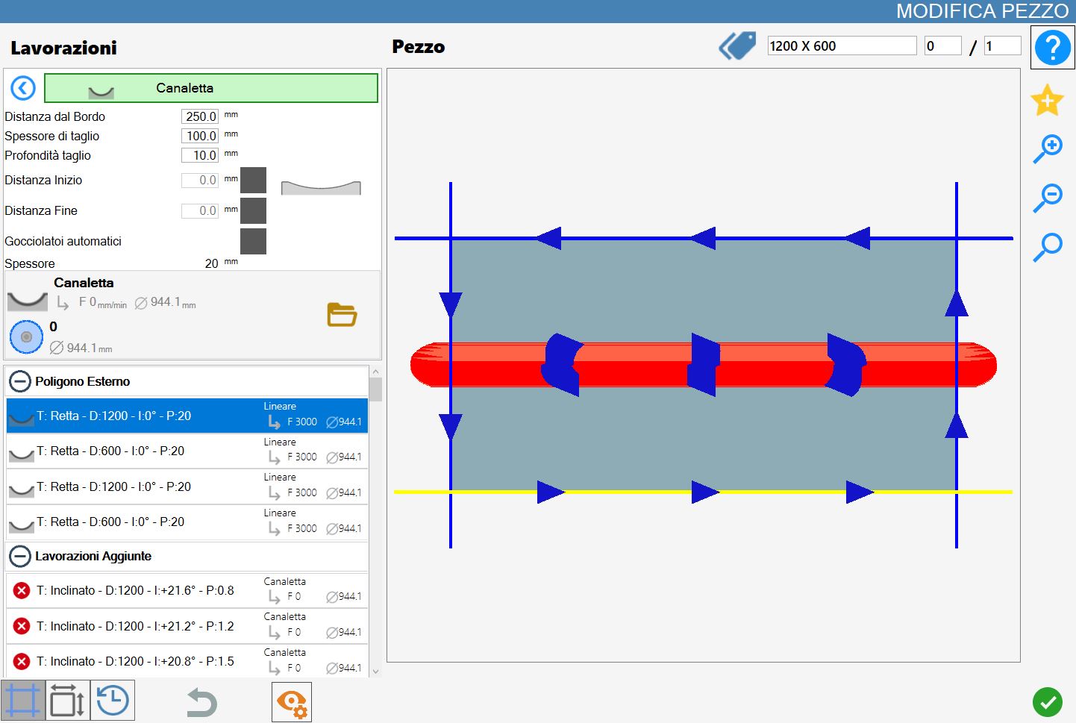
Task: Toggle the eye settings visibility icon
Action: click(292, 702)
